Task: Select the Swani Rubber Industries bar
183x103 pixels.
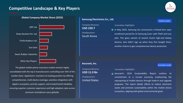Action: point(43,54)
